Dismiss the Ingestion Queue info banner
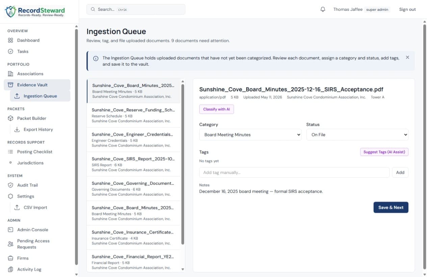Image resolution: width=427 pixels, height=277 pixels. click(407, 57)
